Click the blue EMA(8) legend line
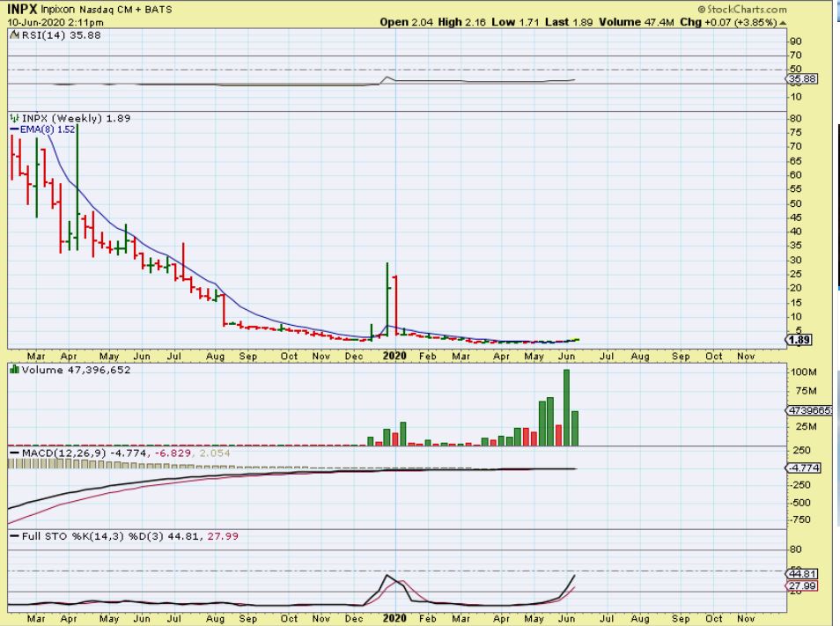The image size is (840, 626). [13, 129]
